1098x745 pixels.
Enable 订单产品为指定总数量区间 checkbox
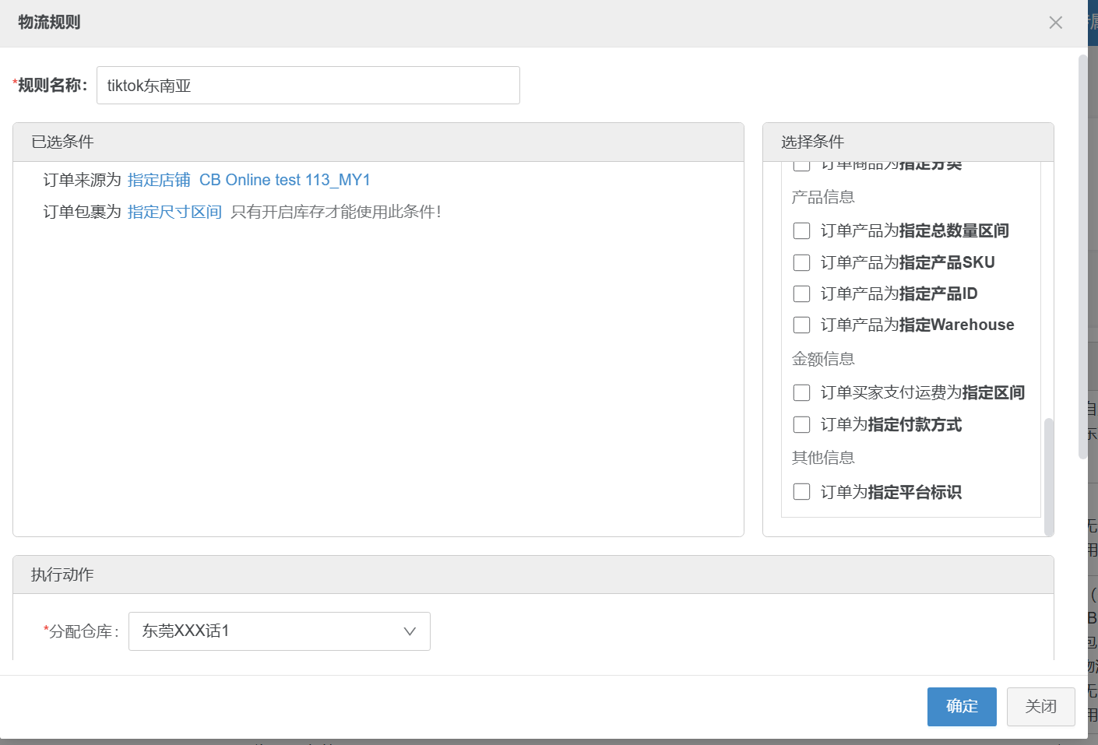801,231
